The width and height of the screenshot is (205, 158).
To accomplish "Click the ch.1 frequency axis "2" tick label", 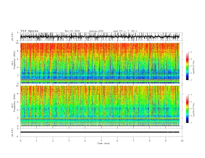I will (18, 75).
